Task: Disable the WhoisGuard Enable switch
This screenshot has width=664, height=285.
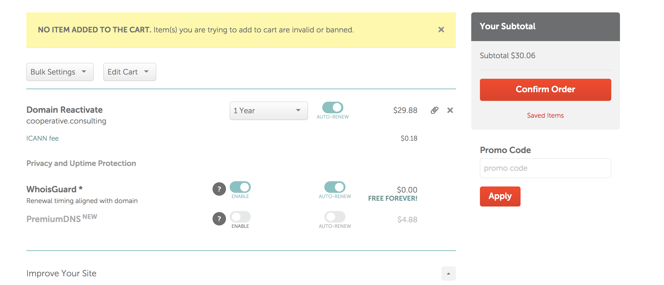Action: (240, 187)
